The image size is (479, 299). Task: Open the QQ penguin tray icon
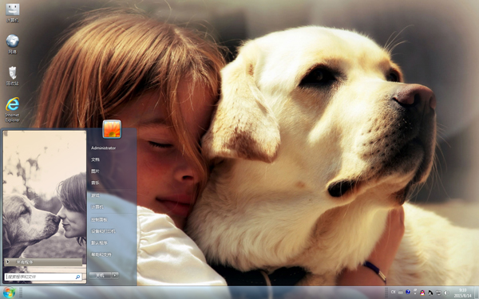[422, 293]
